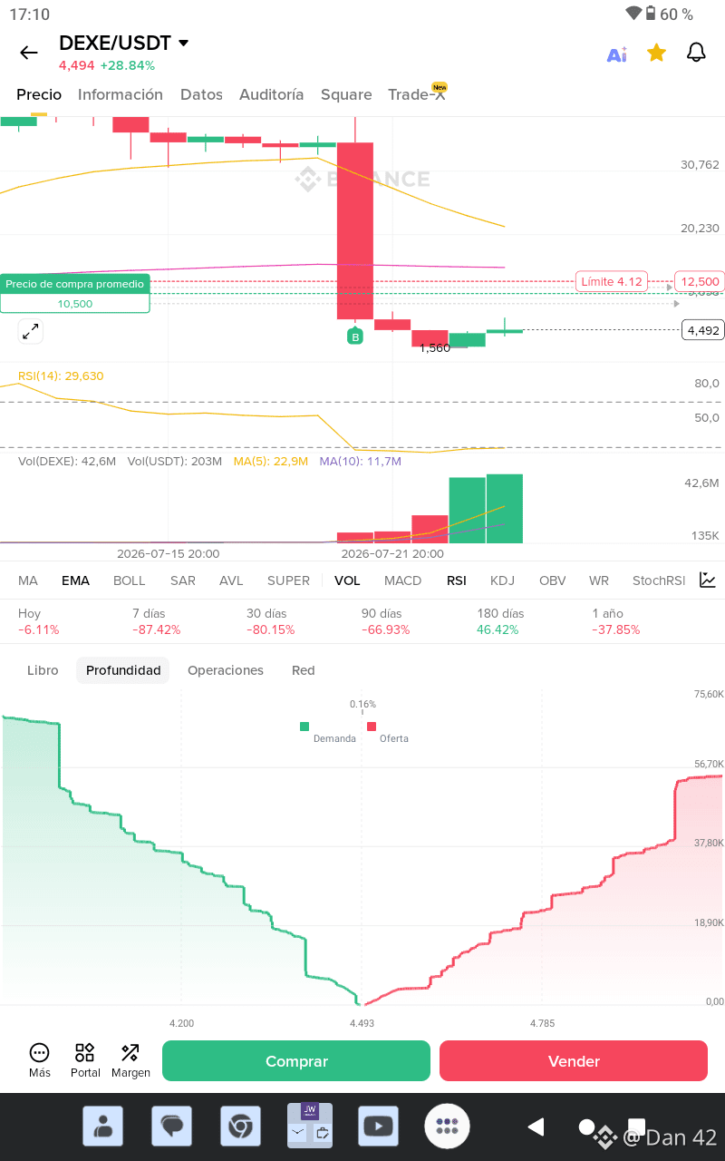This screenshot has height=1161, width=725.
Task: Tap the Vol(DEXE) 42,6M label
Action: pos(67,461)
